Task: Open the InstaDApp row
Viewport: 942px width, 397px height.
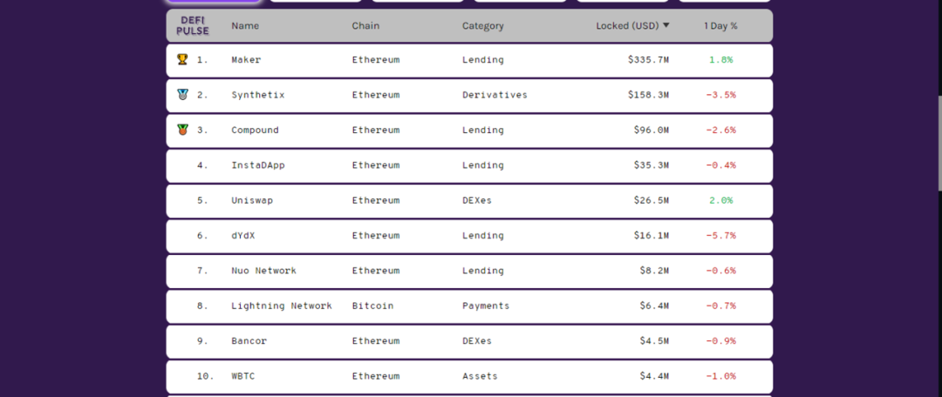Action: 469,165
